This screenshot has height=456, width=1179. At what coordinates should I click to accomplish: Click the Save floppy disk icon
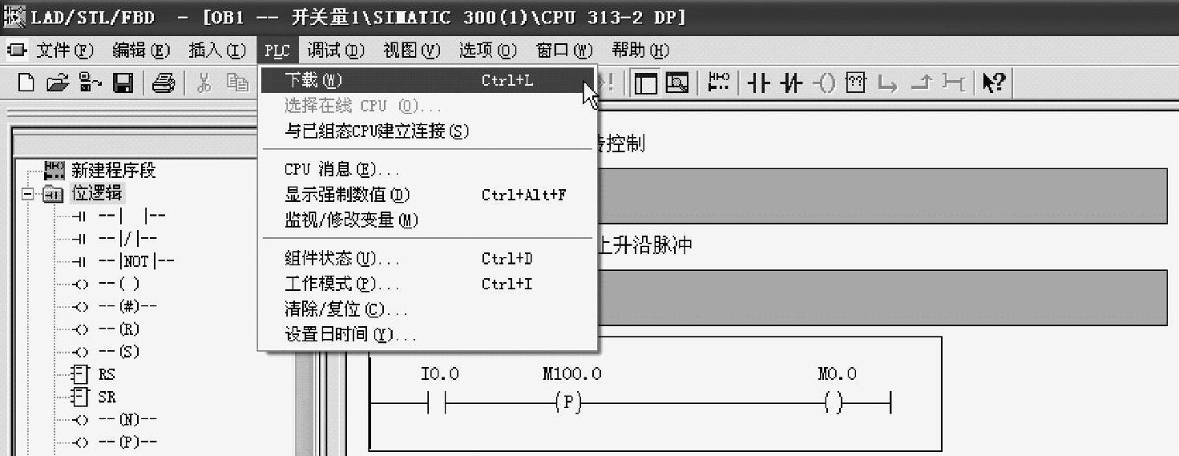tap(123, 83)
